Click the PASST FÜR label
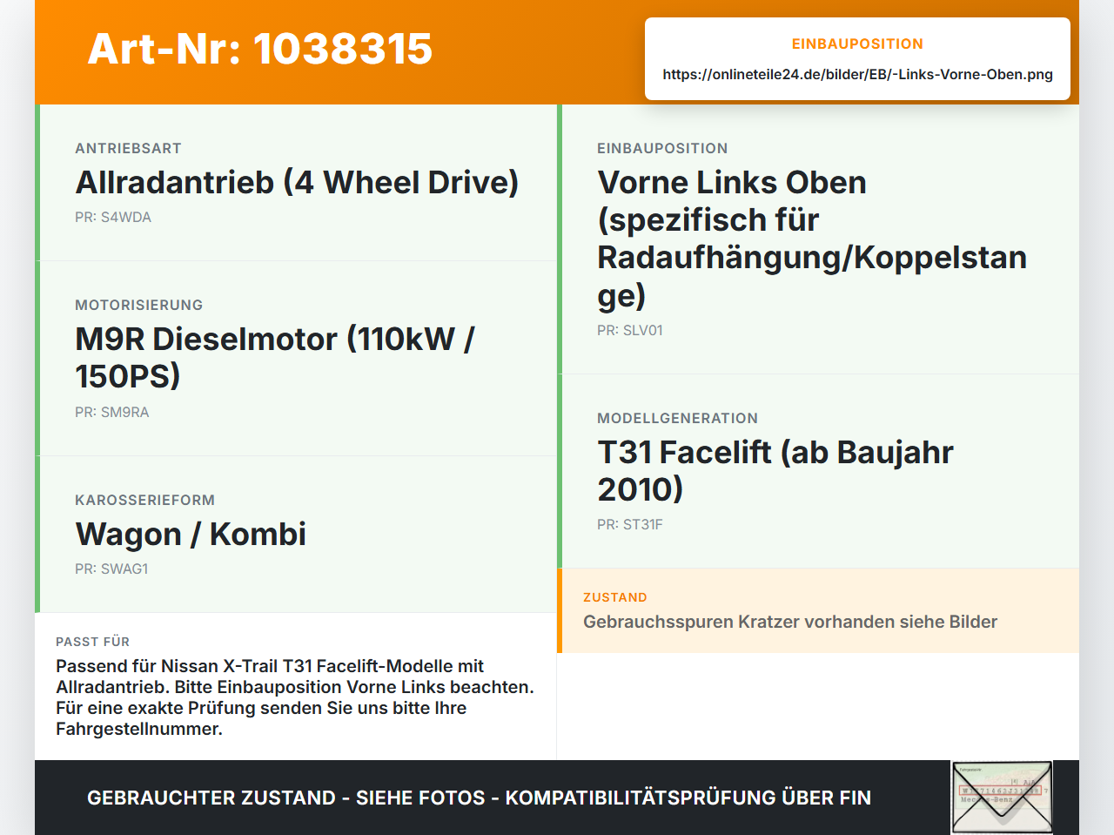 pyautogui.click(x=92, y=642)
